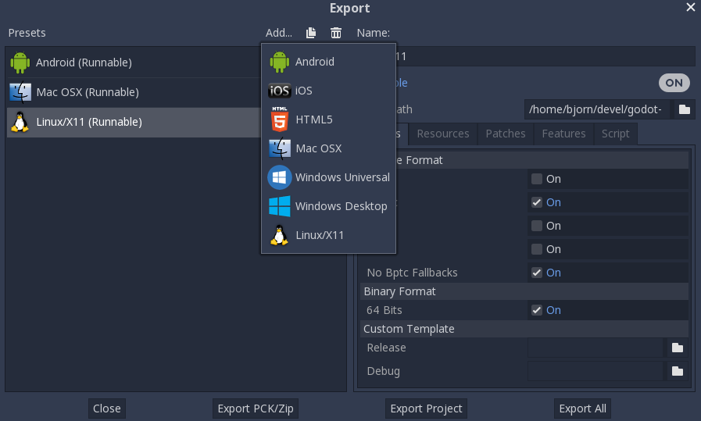Click the Close button
701x421 pixels.
pyautogui.click(x=107, y=409)
